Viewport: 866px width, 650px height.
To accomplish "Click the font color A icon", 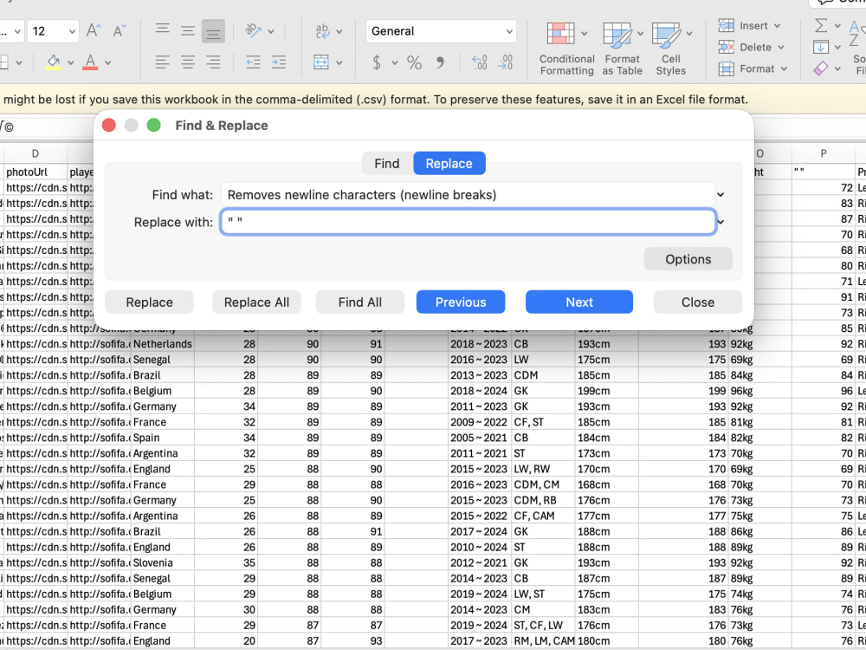I will 90,62.
